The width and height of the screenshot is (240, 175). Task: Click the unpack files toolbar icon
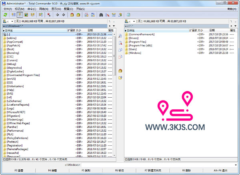[78, 15]
